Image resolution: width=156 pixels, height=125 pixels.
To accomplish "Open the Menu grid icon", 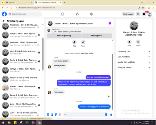I will coord(138,14).
